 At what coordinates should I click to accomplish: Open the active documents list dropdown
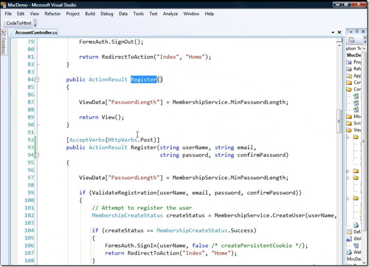click(333, 32)
